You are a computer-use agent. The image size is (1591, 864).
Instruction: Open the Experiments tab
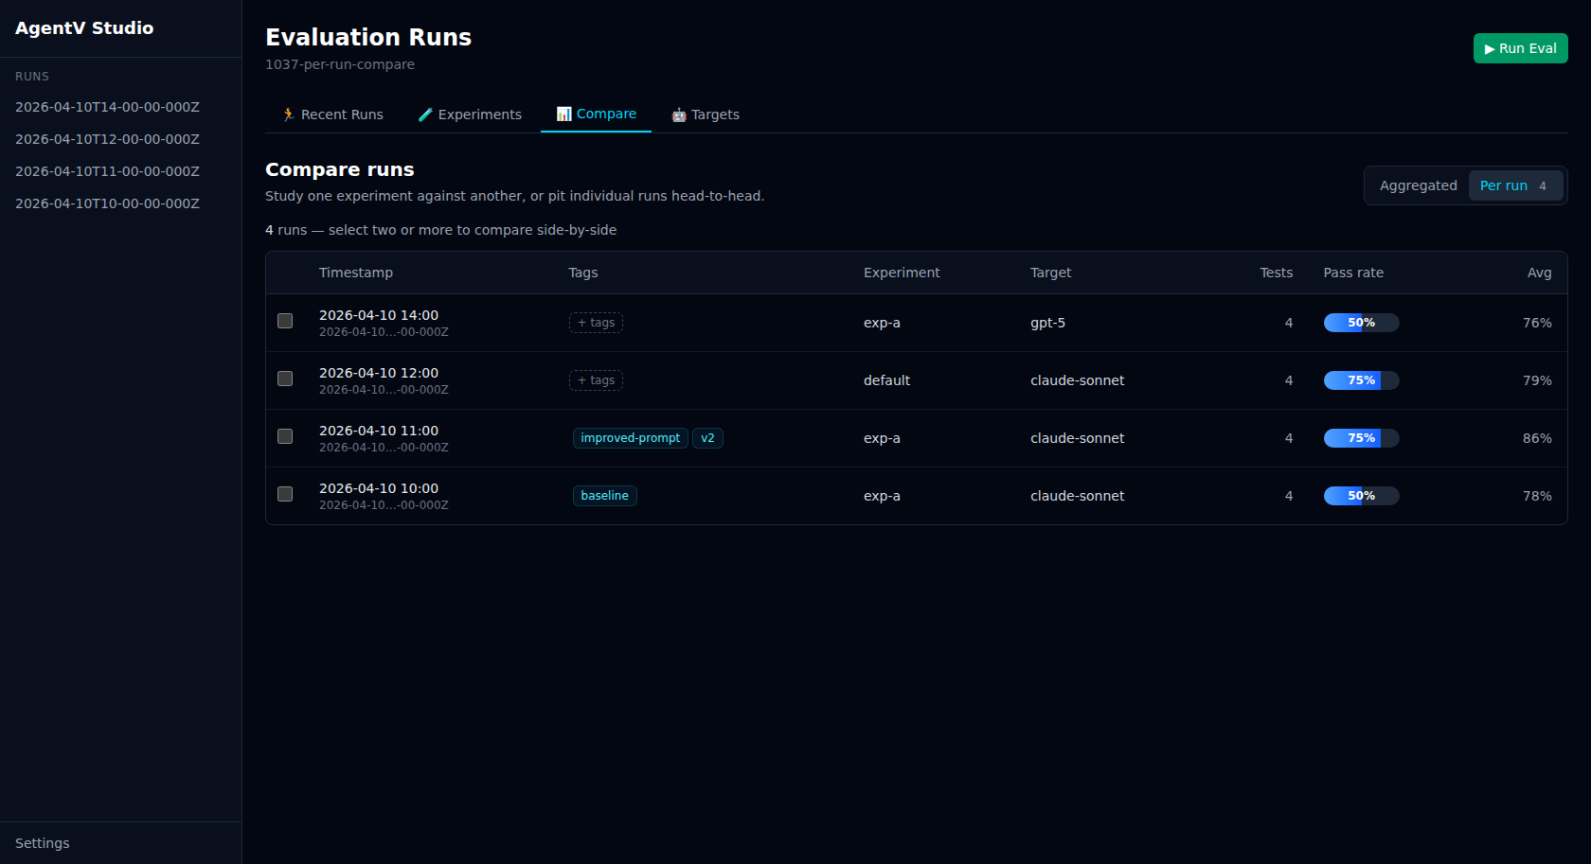pyautogui.click(x=470, y=115)
